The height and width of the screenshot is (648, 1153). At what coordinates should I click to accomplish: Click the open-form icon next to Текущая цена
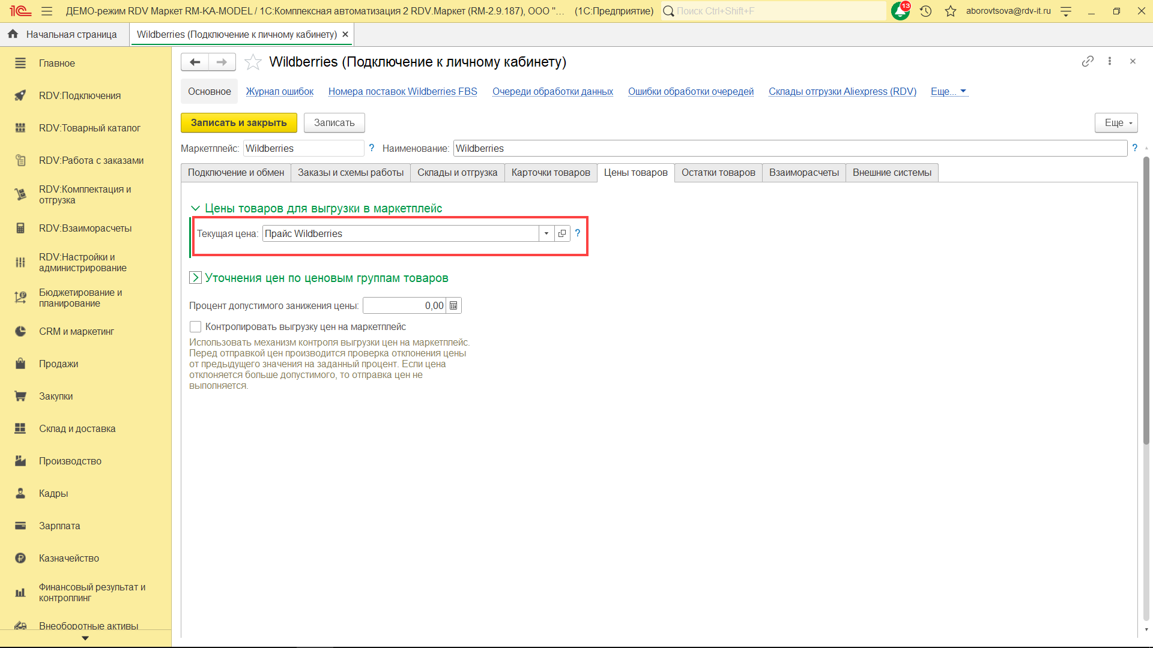point(562,233)
